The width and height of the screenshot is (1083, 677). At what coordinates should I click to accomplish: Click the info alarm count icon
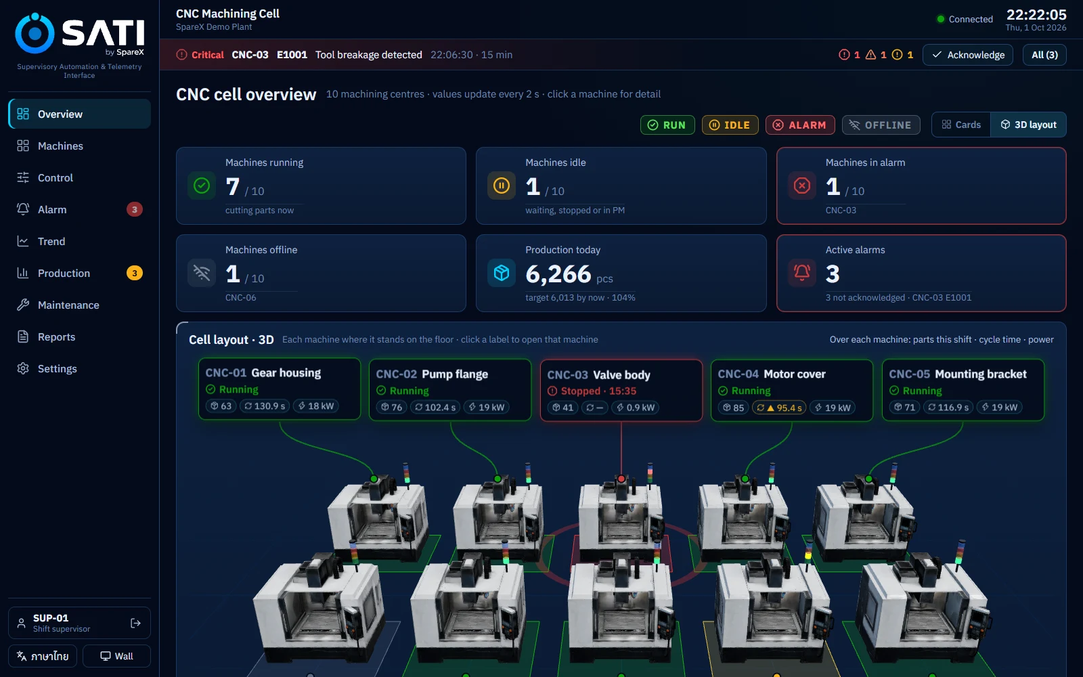(x=898, y=55)
